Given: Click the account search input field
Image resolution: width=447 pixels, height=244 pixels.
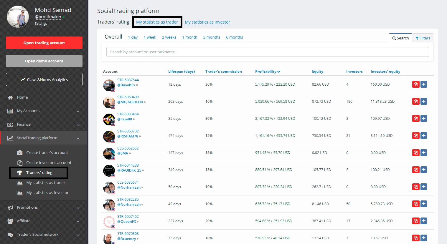Looking at the screenshot, I should click(x=268, y=52).
